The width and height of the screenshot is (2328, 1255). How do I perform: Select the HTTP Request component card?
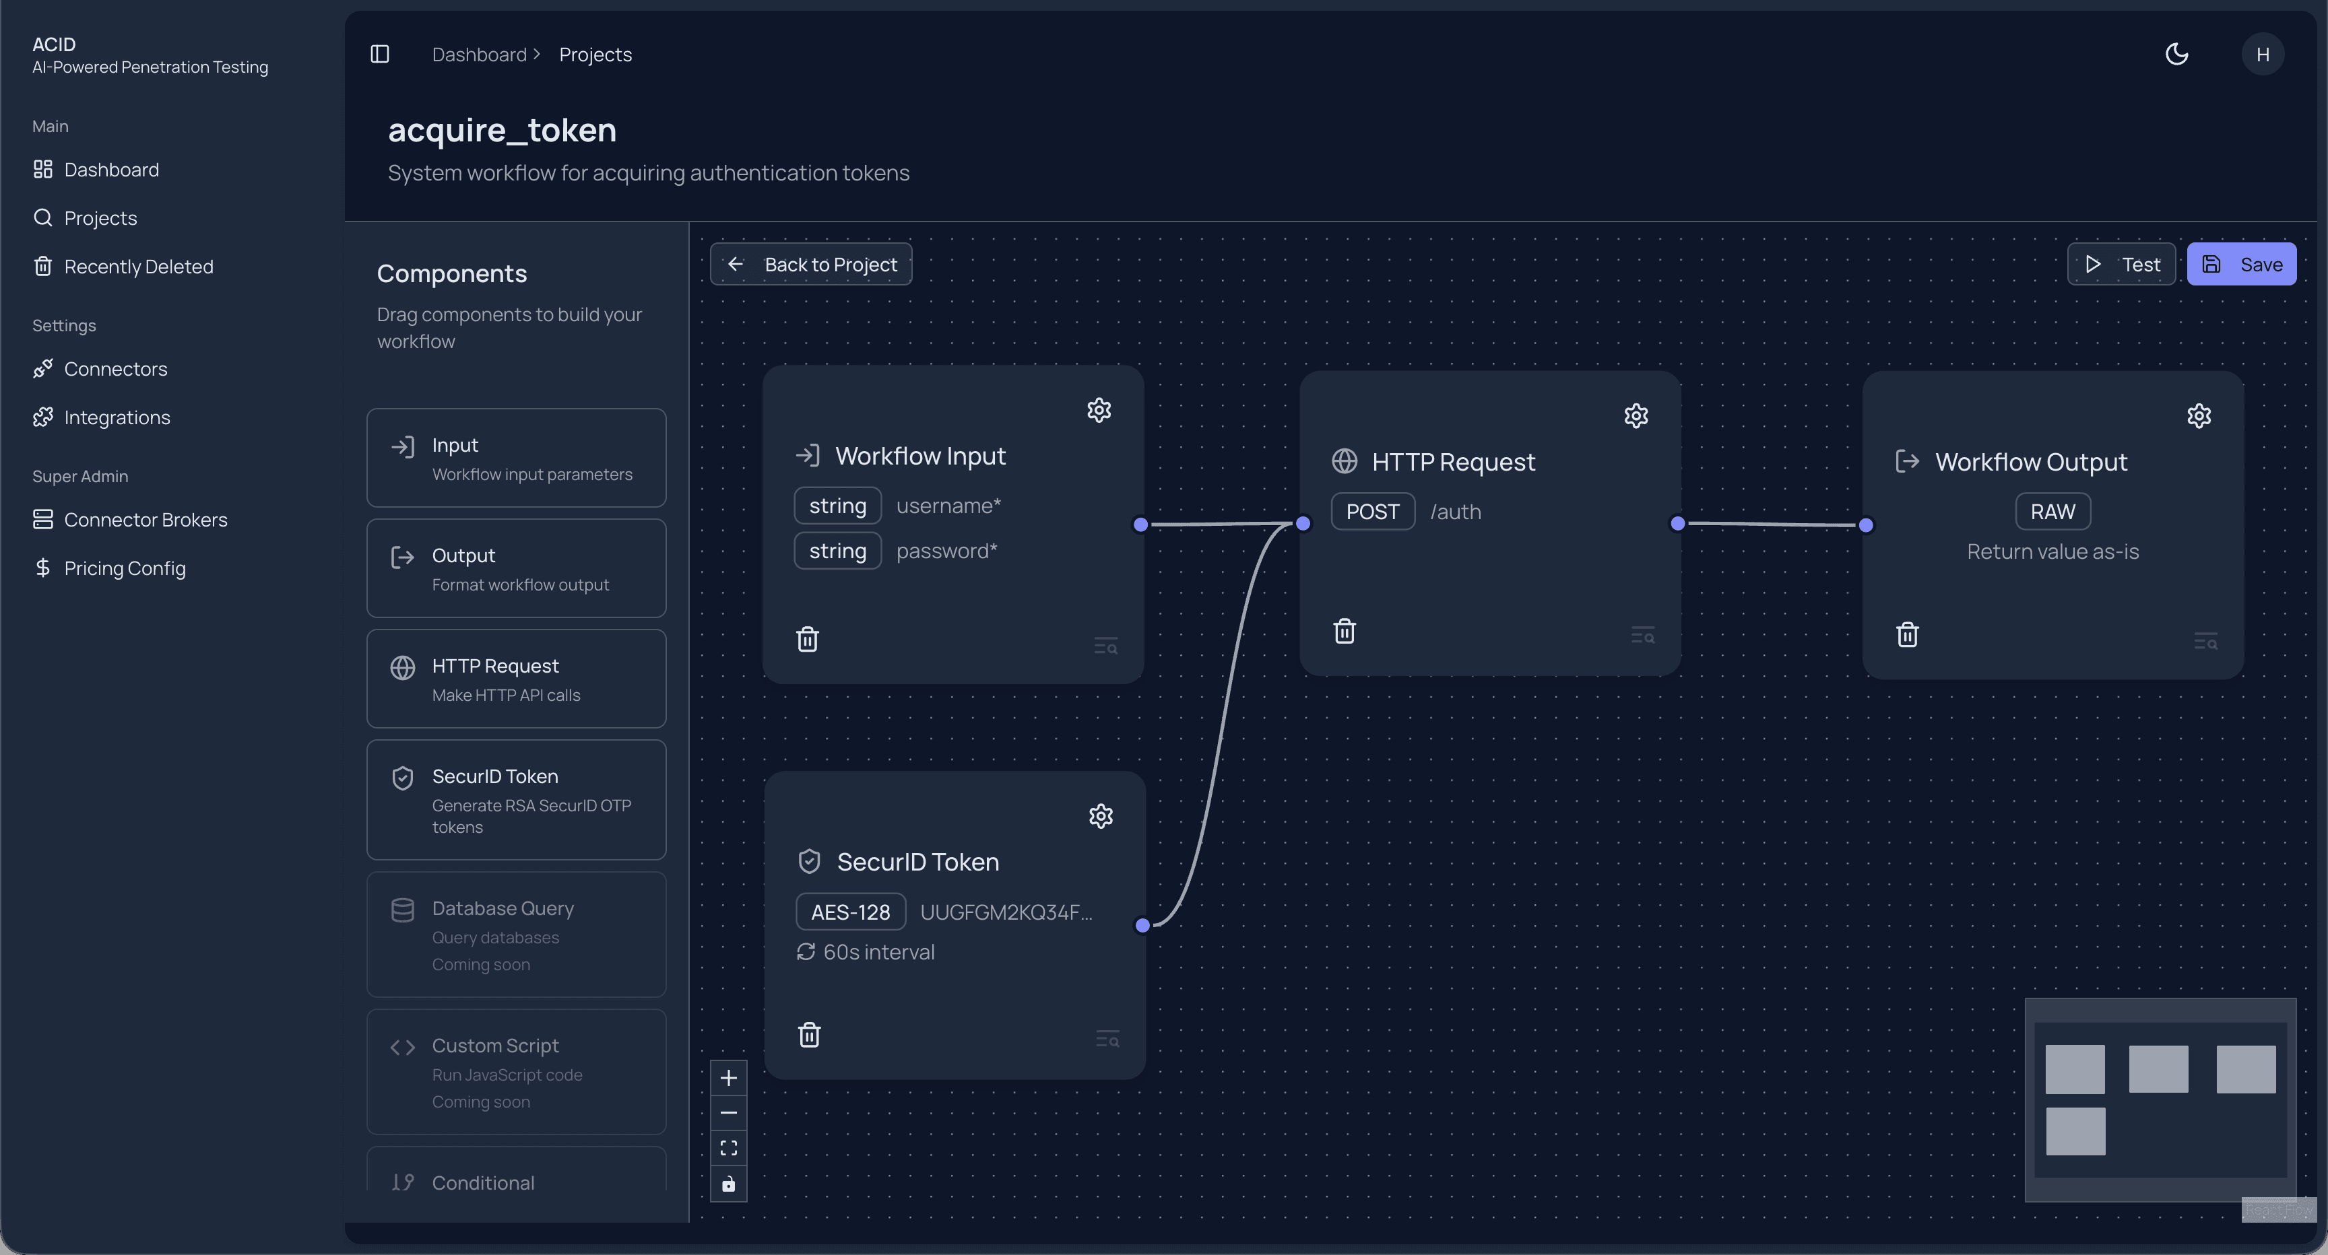pos(516,679)
